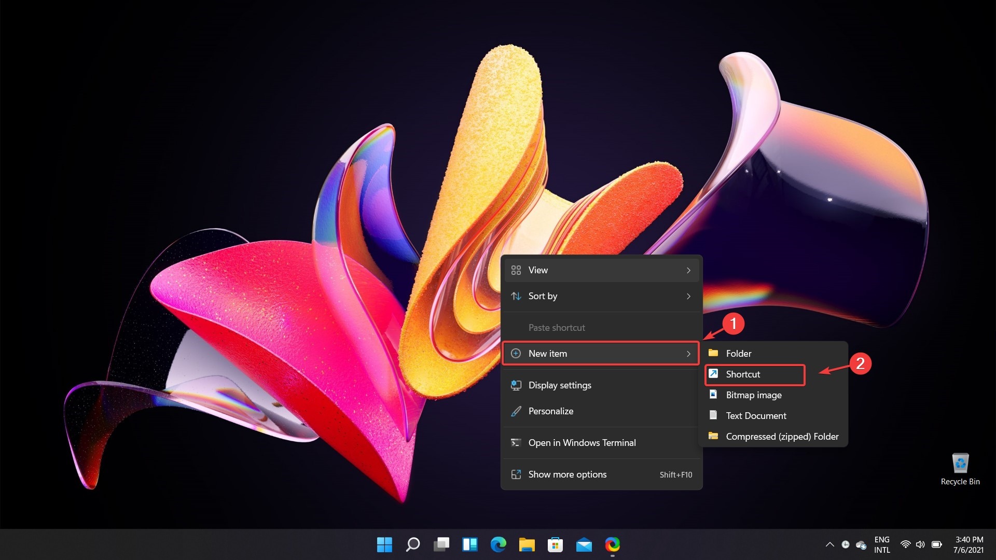Click the ENG INTL language indicator
The image size is (996, 560).
tap(882, 544)
